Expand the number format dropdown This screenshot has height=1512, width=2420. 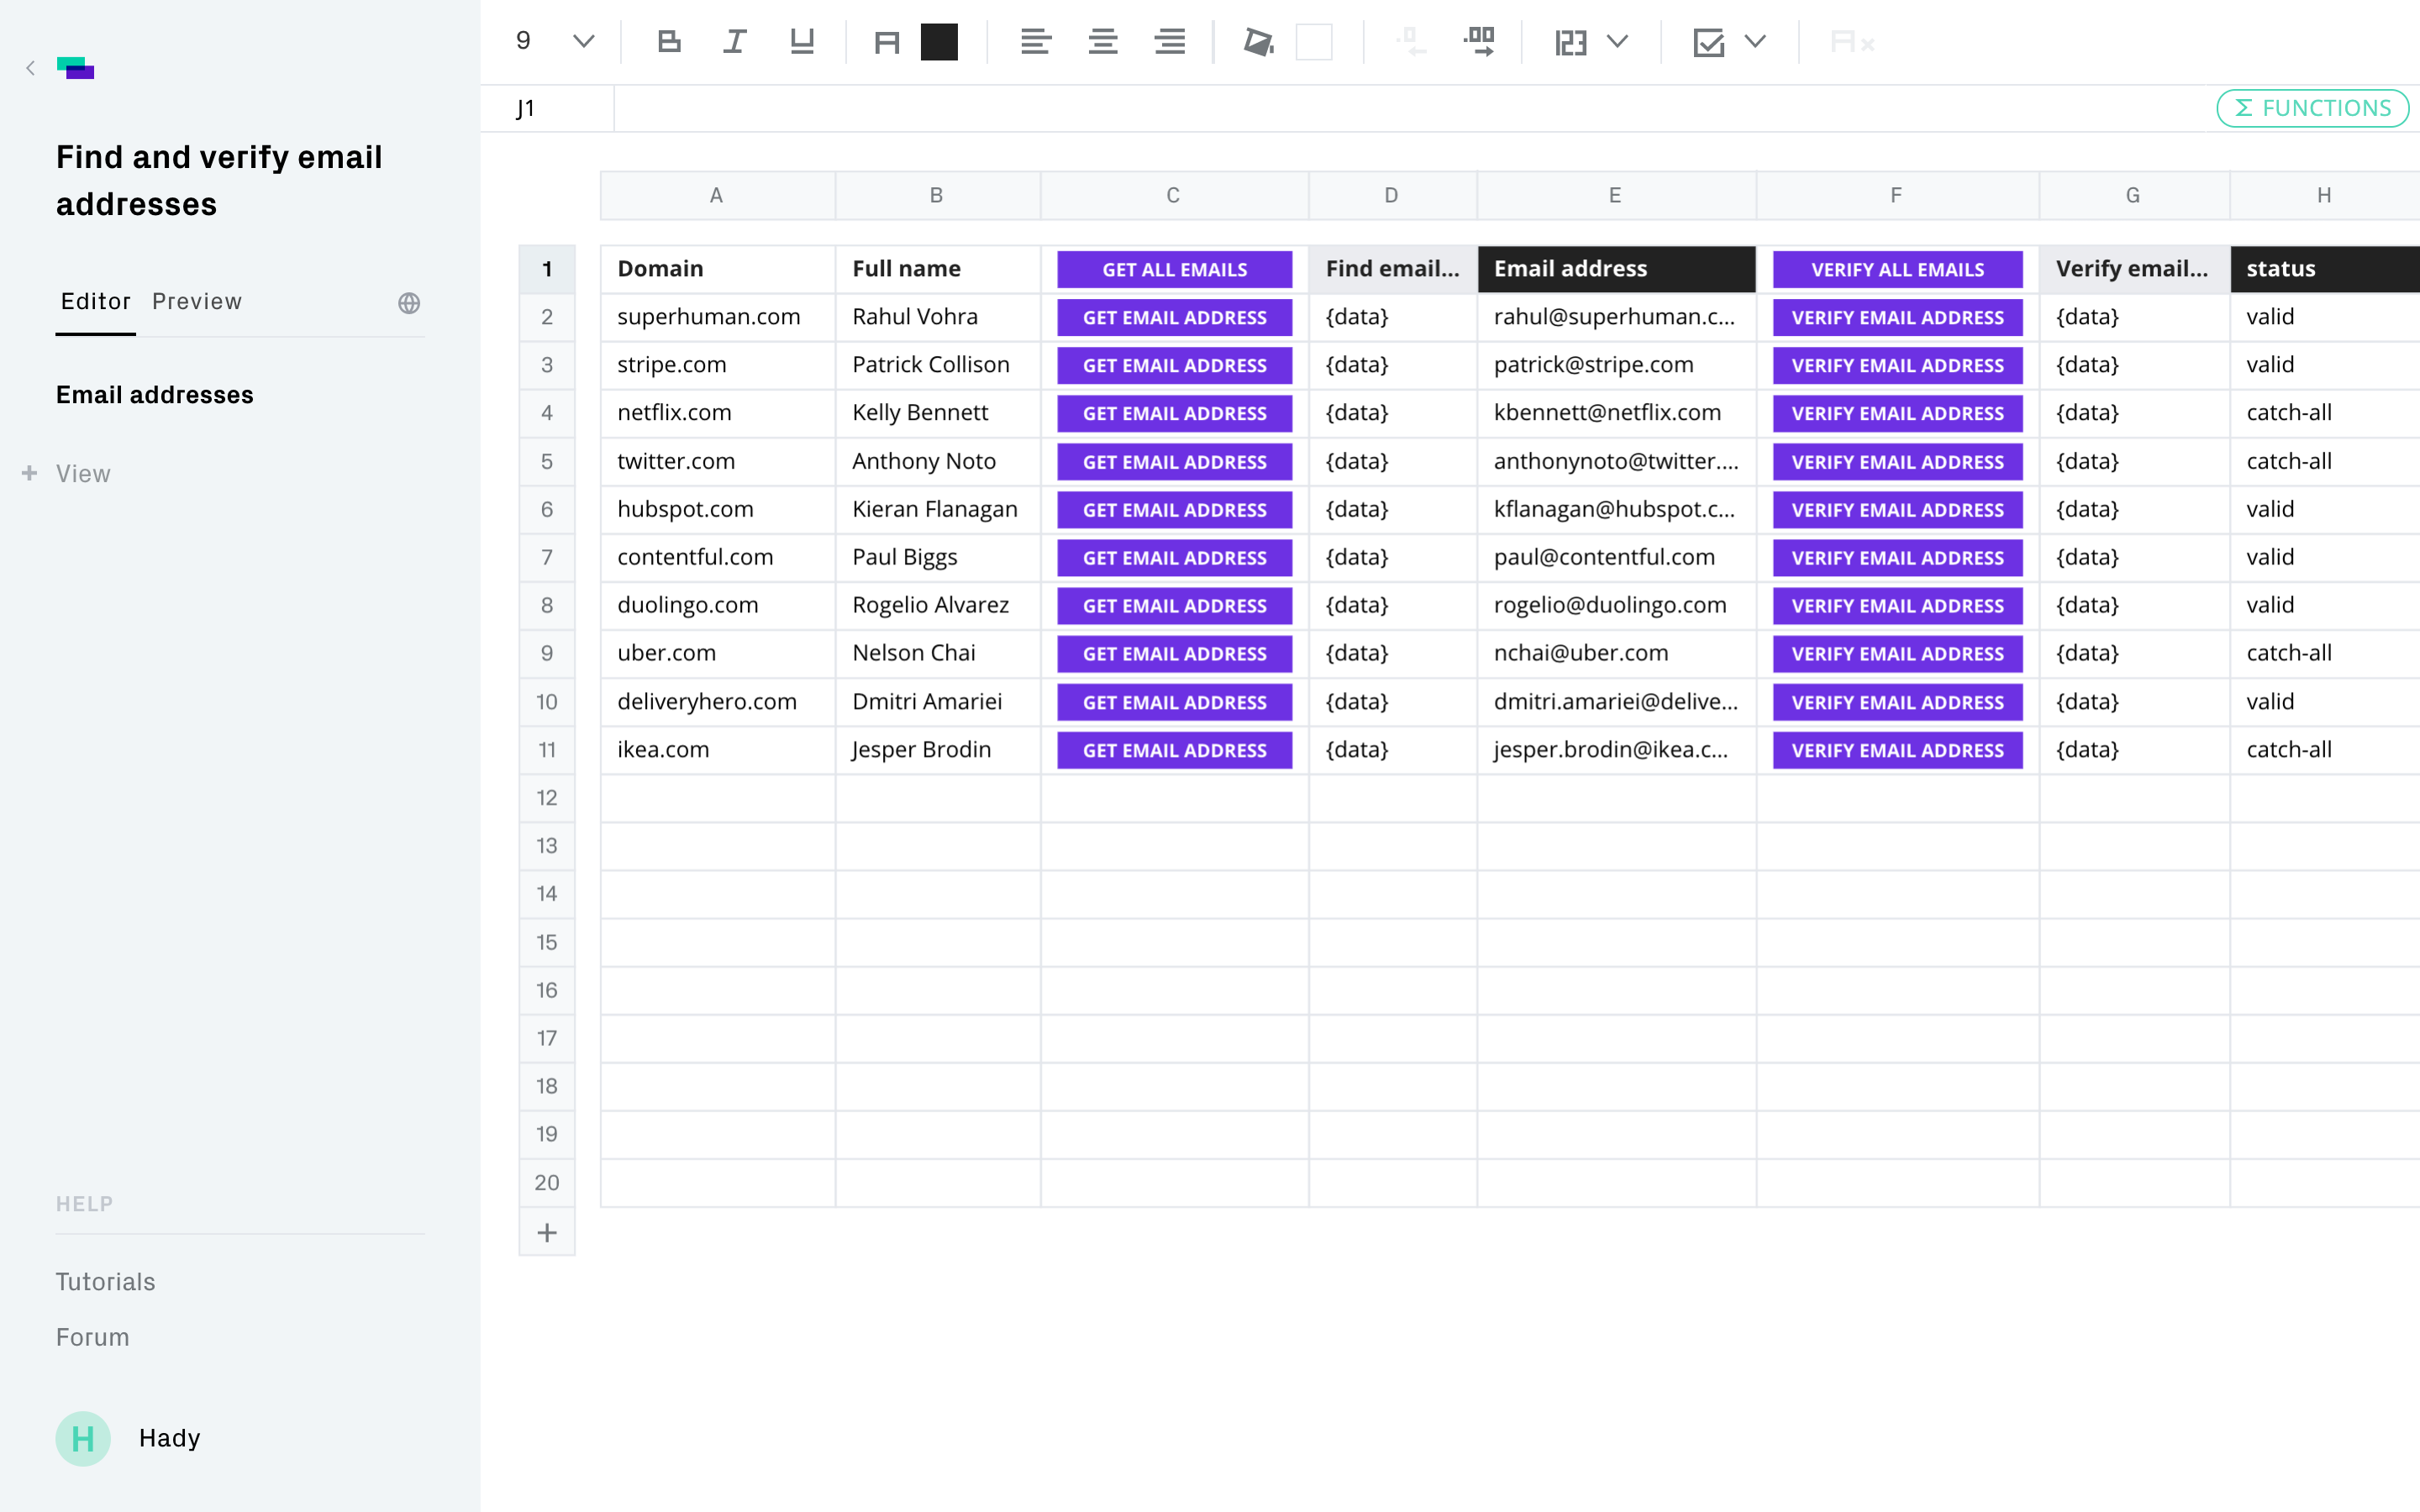pyautogui.click(x=1617, y=42)
